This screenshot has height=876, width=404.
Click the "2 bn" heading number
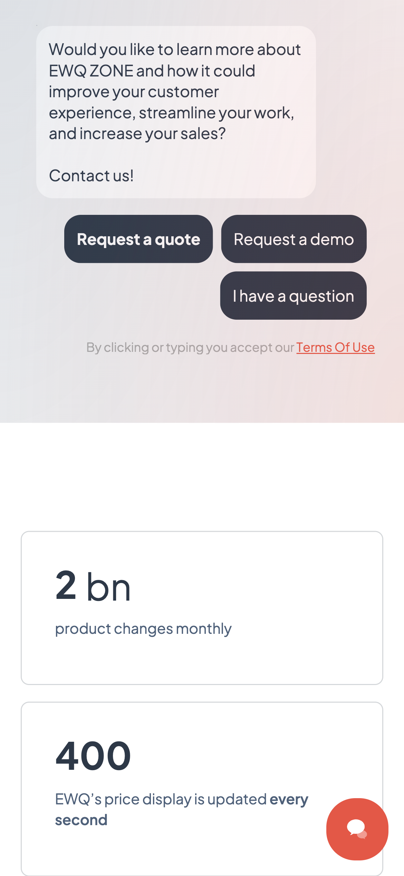93,586
